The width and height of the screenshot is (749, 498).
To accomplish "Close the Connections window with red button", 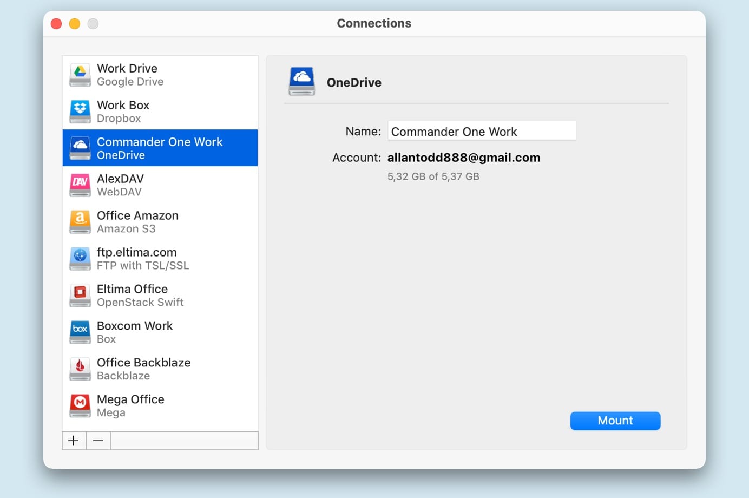I will coord(56,23).
